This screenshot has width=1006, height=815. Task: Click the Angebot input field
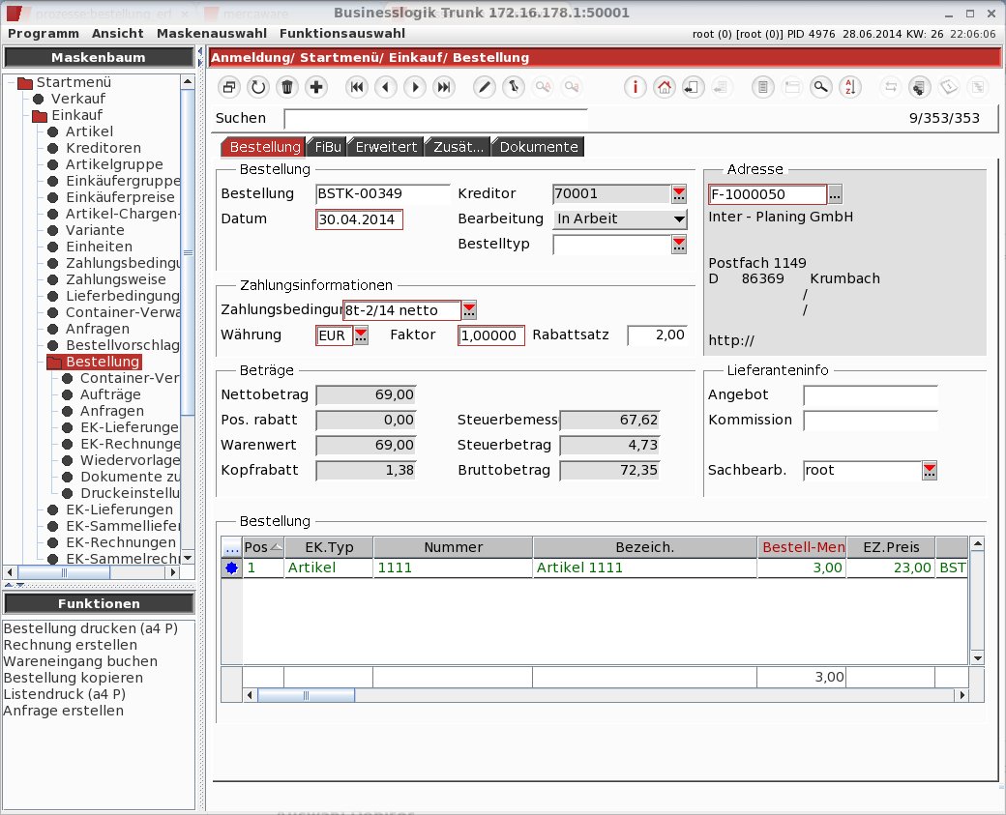coord(870,395)
